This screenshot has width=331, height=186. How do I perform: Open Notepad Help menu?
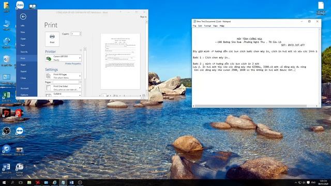point(222,26)
